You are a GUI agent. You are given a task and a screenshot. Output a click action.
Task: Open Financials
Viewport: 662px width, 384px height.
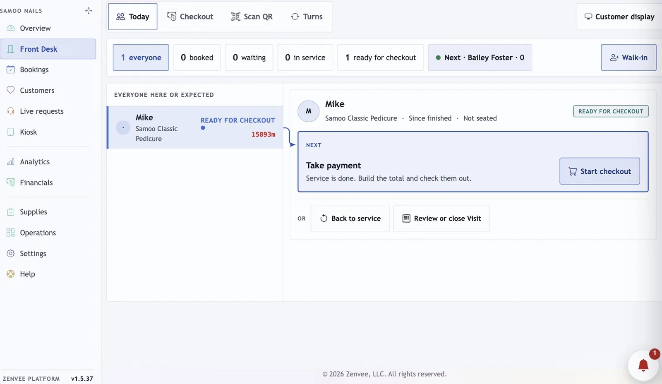pos(48,182)
